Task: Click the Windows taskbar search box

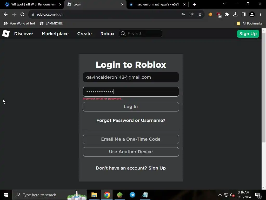Action: click(x=50, y=195)
